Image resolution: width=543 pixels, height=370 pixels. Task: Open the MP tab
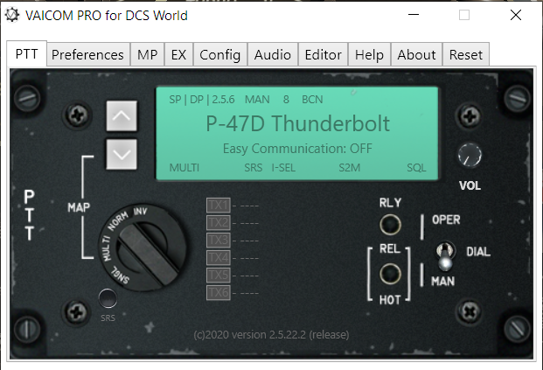click(x=147, y=55)
